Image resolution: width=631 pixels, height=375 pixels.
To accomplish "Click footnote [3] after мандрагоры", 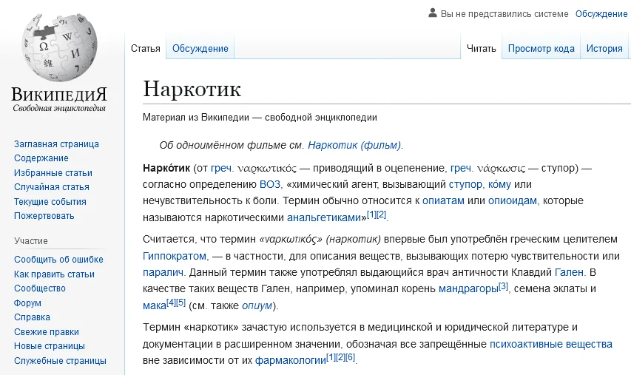I will (x=504, y=286).
